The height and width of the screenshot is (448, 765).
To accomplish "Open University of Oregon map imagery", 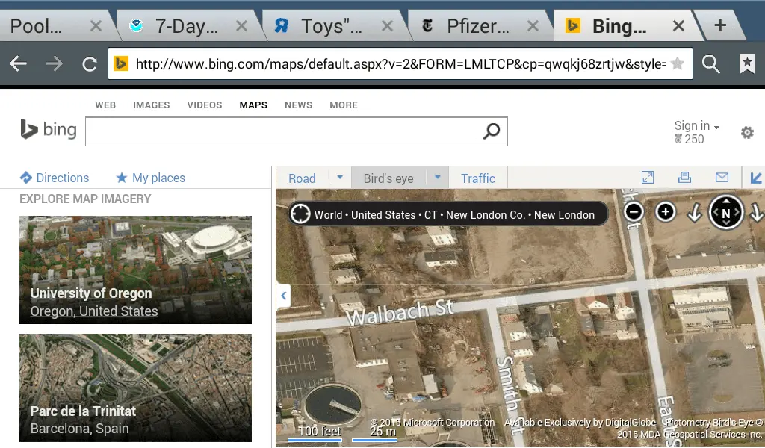I will click(91, 293).
